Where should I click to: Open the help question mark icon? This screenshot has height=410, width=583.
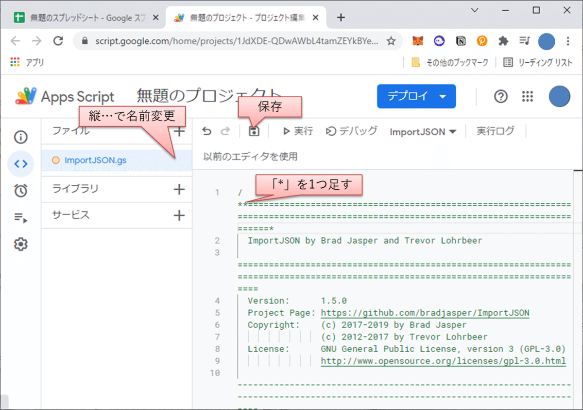500,97
